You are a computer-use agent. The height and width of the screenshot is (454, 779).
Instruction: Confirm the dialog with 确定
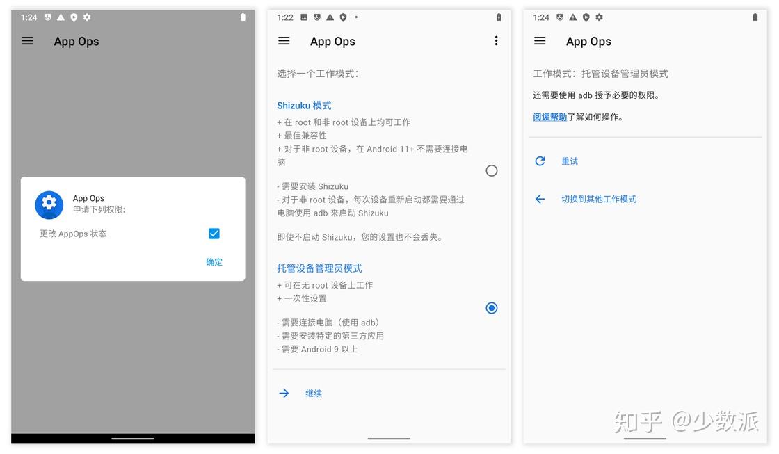pos(214,262)
